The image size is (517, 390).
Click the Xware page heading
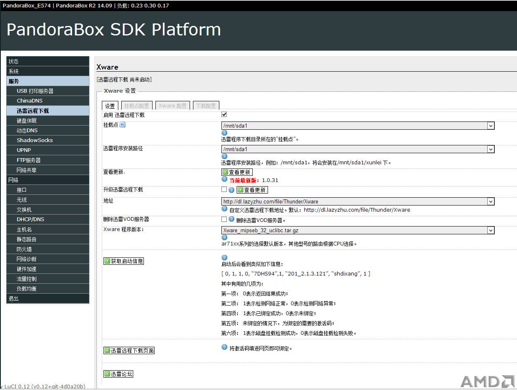coord(107,67)
